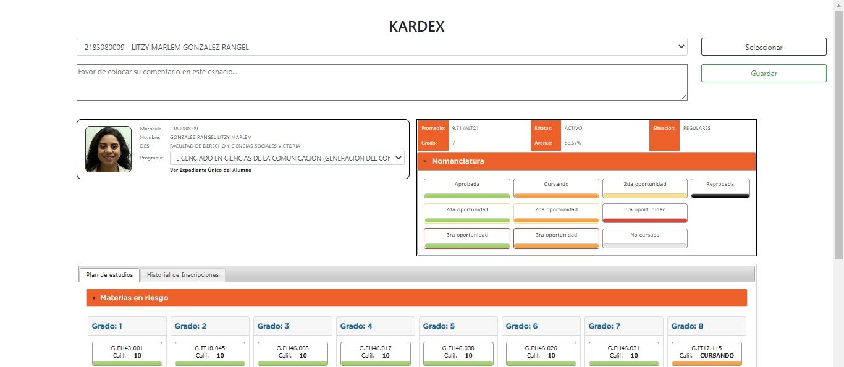Select the Plan de estudios tab
Image resolution: width=844 pixels, height=367 pixels.
pyautogui.click(x=109, y=274)
